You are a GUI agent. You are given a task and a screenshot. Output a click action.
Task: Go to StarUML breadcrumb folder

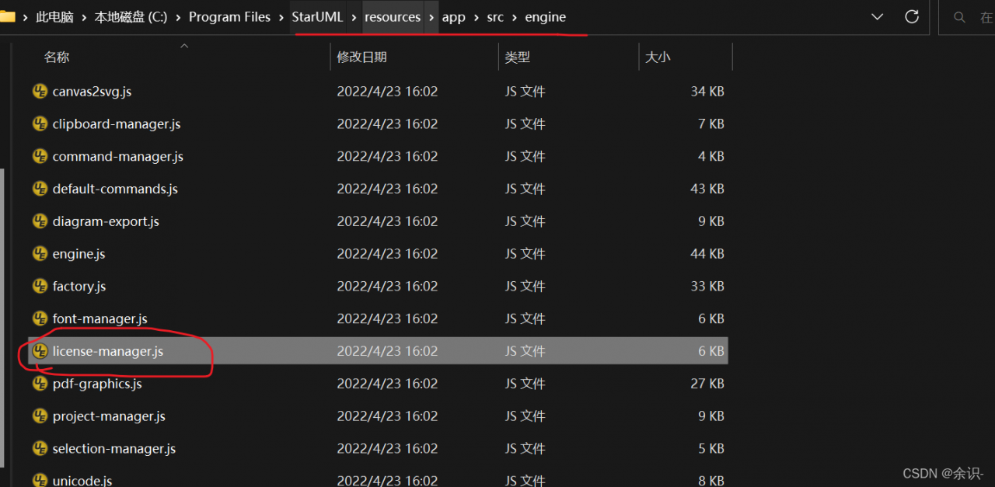[x=317, y=17]
